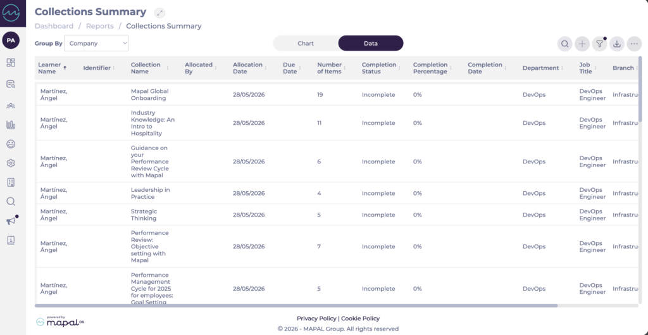Open the three-dot more options button
648x335 pixels.
point(634,44)
